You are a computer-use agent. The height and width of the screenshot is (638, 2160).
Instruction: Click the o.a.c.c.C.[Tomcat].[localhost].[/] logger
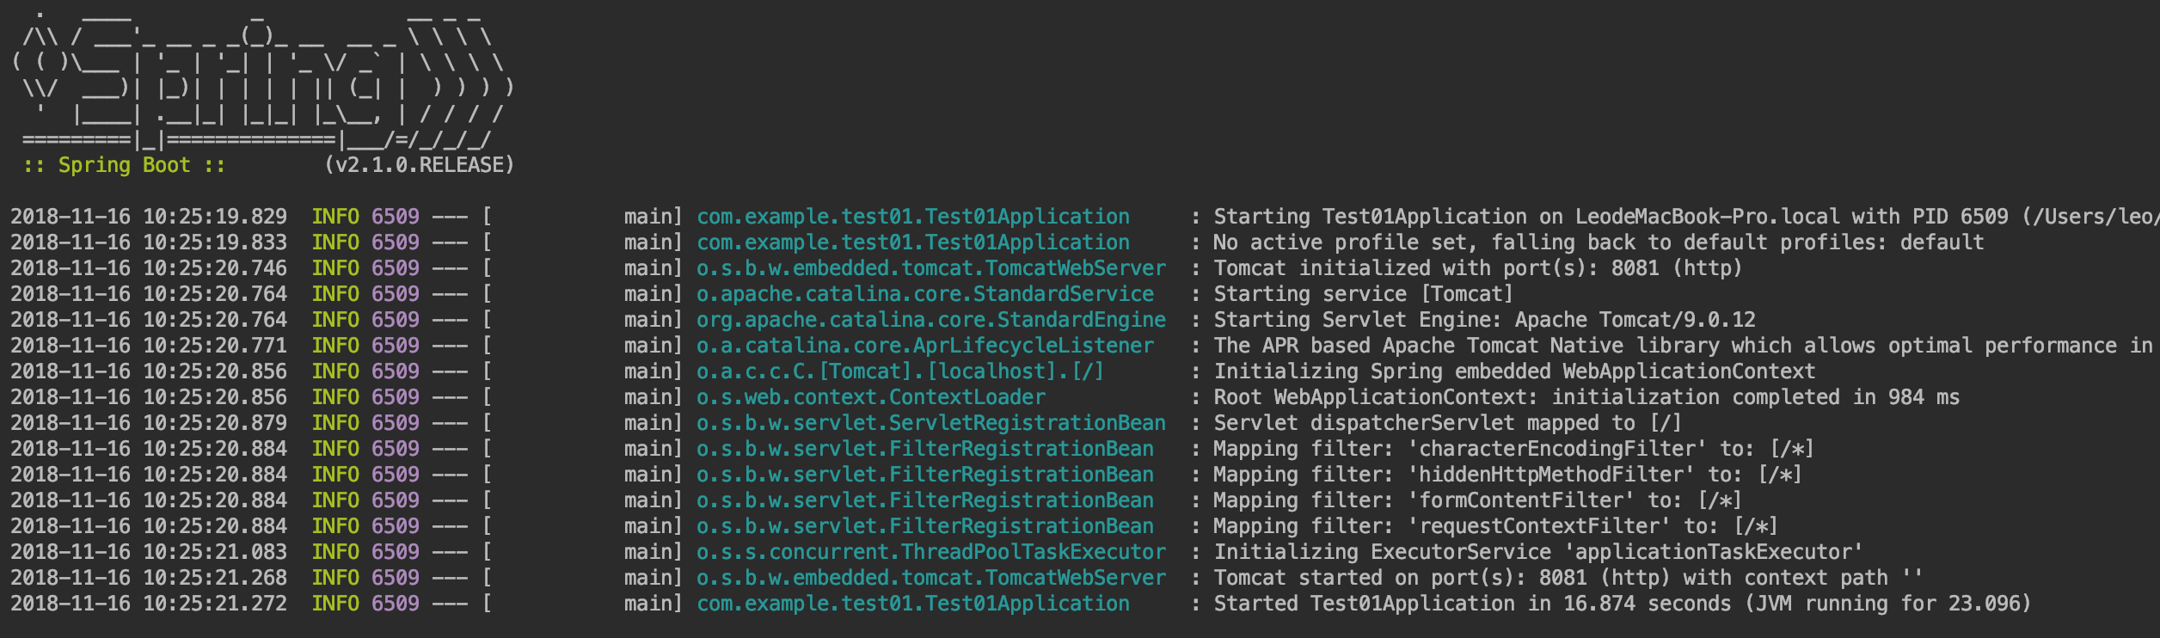[899, 371]
